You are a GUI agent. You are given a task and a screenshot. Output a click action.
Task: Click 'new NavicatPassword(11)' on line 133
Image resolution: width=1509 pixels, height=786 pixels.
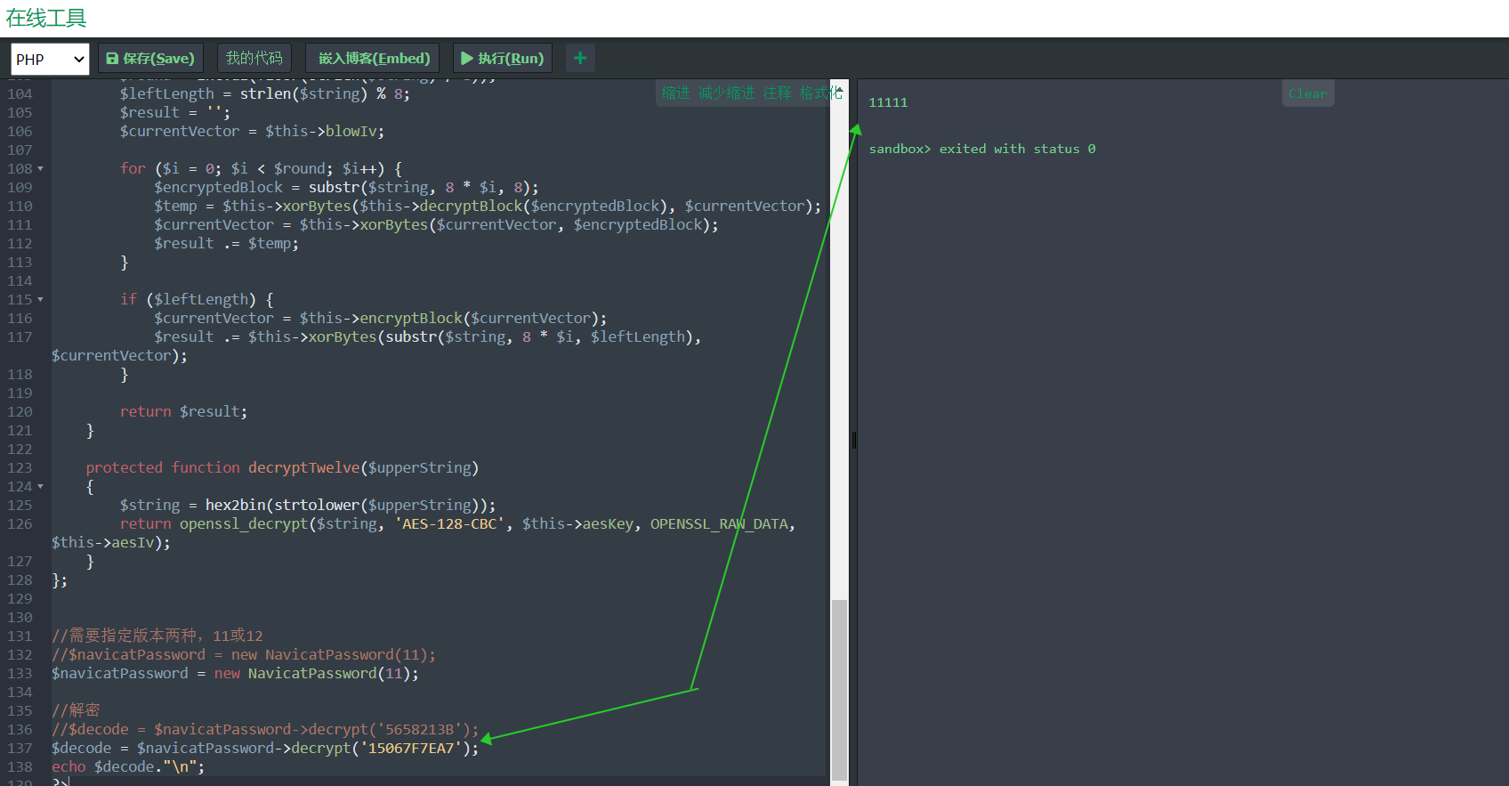coord(316,674)
